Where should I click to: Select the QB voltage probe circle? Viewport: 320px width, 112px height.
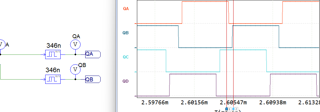[x=75, y=69]
